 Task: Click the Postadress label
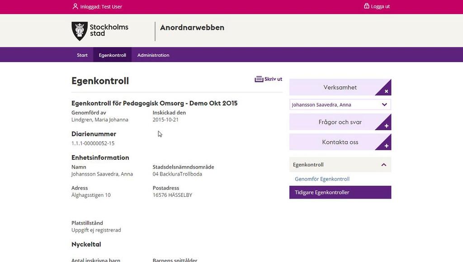(x=166, y=188)
